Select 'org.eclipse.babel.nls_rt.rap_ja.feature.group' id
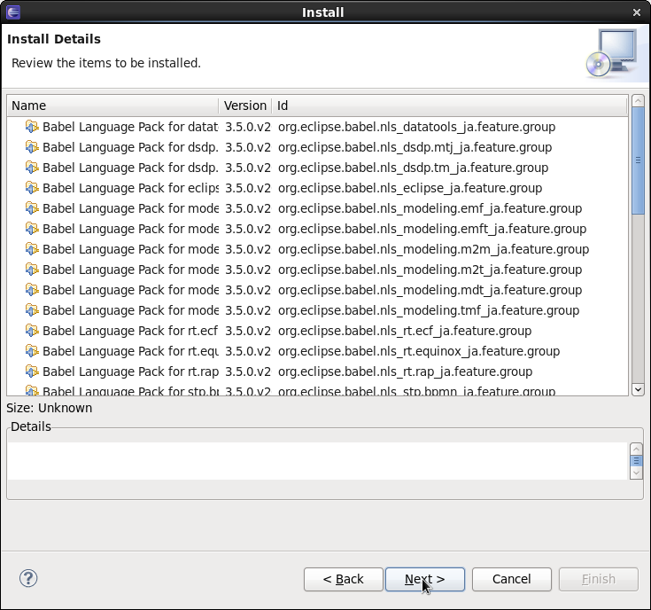 pos(406,371)
